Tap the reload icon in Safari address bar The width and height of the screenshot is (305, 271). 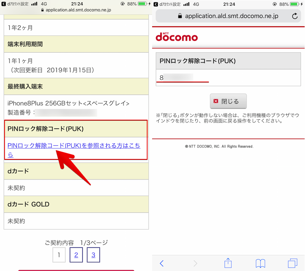tap(294, 16)
